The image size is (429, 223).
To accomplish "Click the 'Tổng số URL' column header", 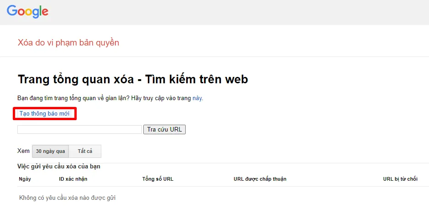I will point(157,179).
